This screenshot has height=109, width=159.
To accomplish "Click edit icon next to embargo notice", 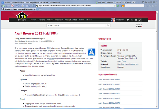I will (44, 39).
